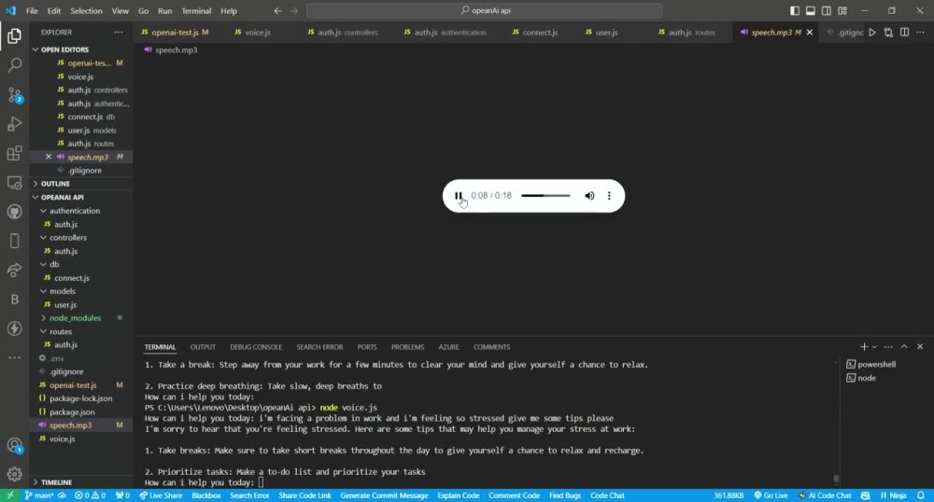Toggle the bottom panel layout
Screen dimensions: 934x502
click(x=811, y=10)
